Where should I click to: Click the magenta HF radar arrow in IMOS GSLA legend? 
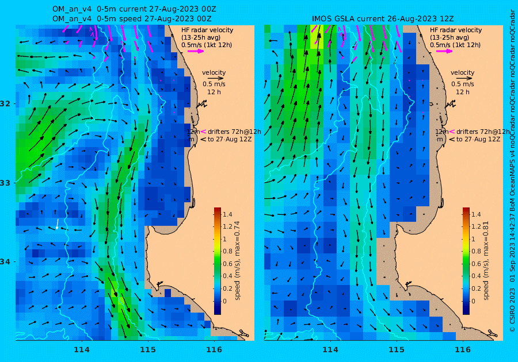tap(444, 51)
